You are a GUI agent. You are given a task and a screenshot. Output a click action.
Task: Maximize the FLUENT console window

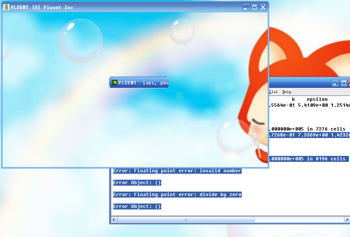point(344,83)
